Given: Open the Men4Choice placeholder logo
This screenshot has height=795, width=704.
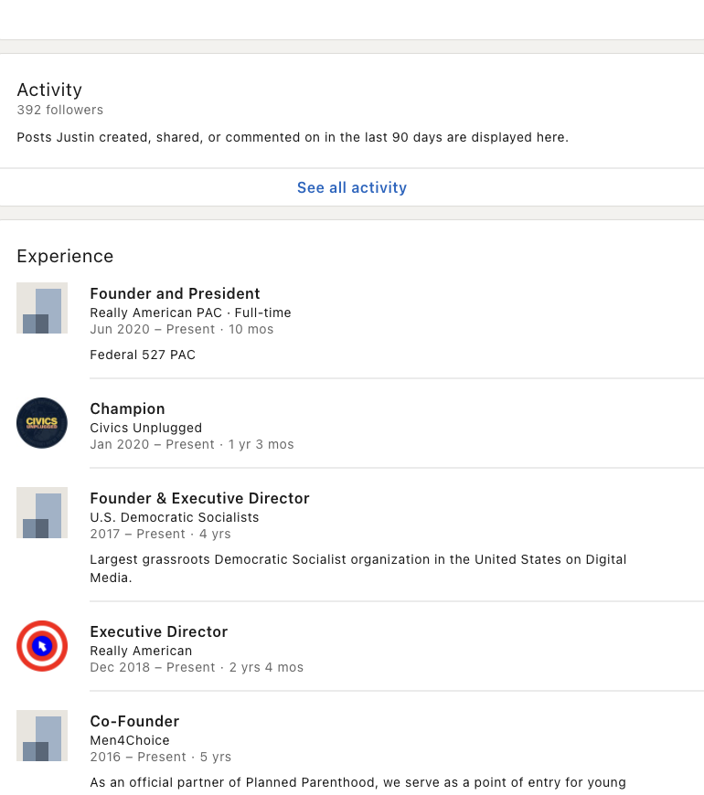Looking at the screenshot, I should (42, 736).
